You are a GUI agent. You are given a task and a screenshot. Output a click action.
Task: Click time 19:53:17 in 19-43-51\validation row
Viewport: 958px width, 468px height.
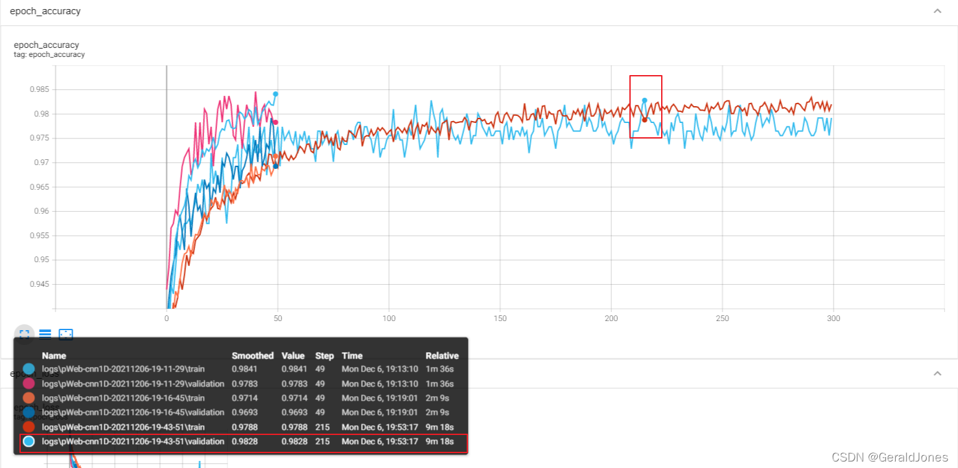[380, 441]
